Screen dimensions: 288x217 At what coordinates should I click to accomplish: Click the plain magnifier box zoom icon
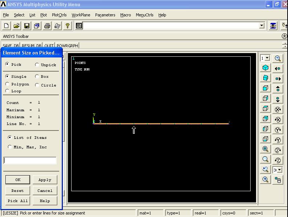pyautogui.click(x=265, y=159)
